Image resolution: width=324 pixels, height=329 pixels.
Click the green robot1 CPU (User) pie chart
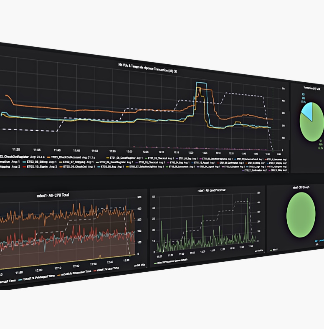click(301, 215)
